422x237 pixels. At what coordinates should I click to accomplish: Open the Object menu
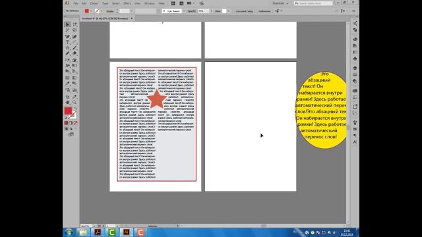click(94, 3)
